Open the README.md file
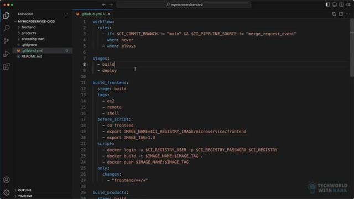Image resolution: width=354 pixels, height=199 pixels. tap(32, 56)
